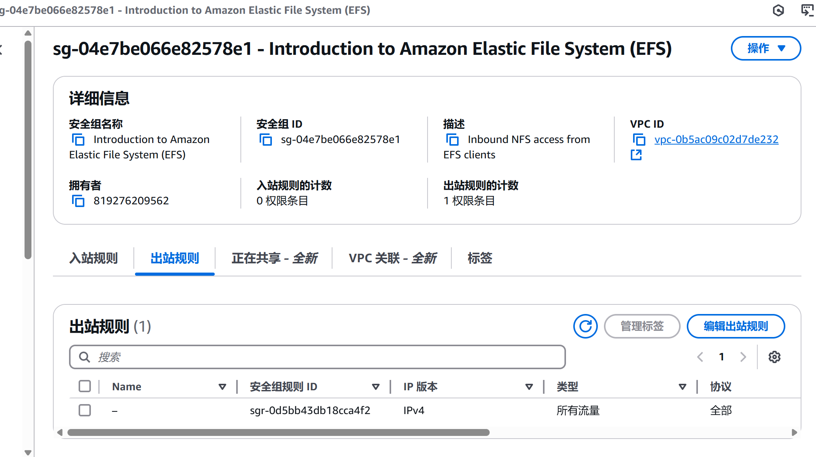Sort by Name column arrow
Screen dimensions: 816x457
pos(222,387)
